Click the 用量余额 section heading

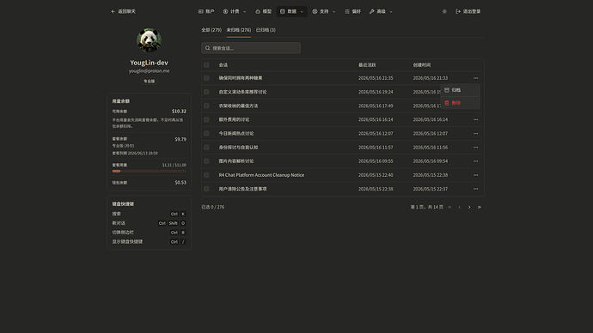[x=121, y=101]
